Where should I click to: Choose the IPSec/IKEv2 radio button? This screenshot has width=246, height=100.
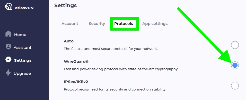click(x=235, y=86)
